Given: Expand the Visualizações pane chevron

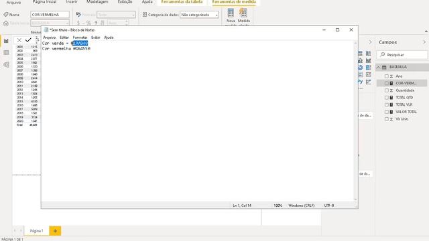Looking at the screenshot, I should click(370, 42).
